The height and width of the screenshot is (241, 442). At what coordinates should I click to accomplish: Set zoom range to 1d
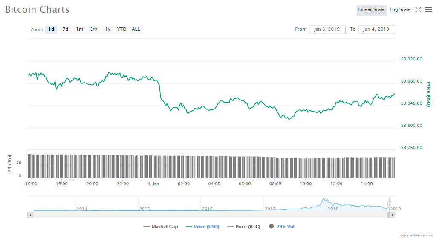(51, 29)
